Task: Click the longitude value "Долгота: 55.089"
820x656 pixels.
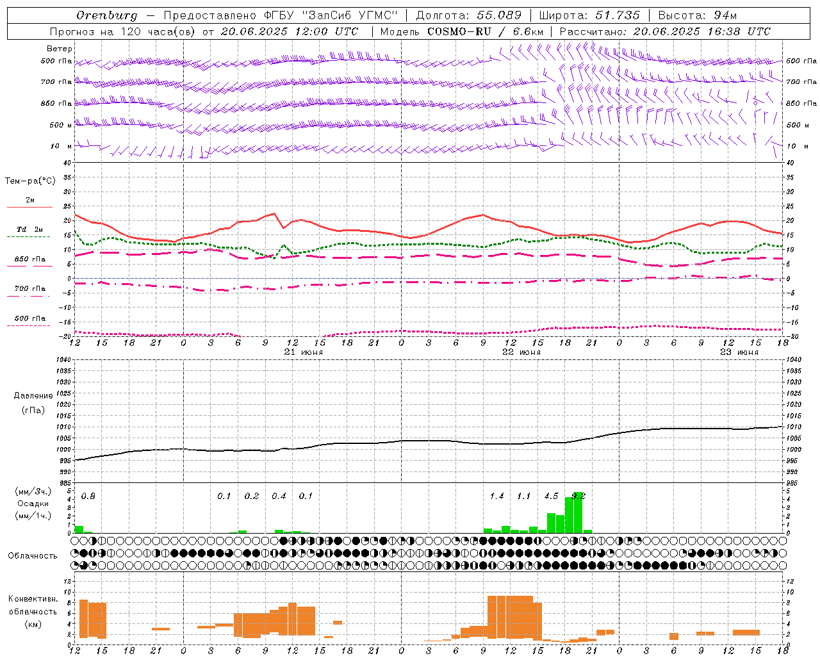Action: coord(470,15)
